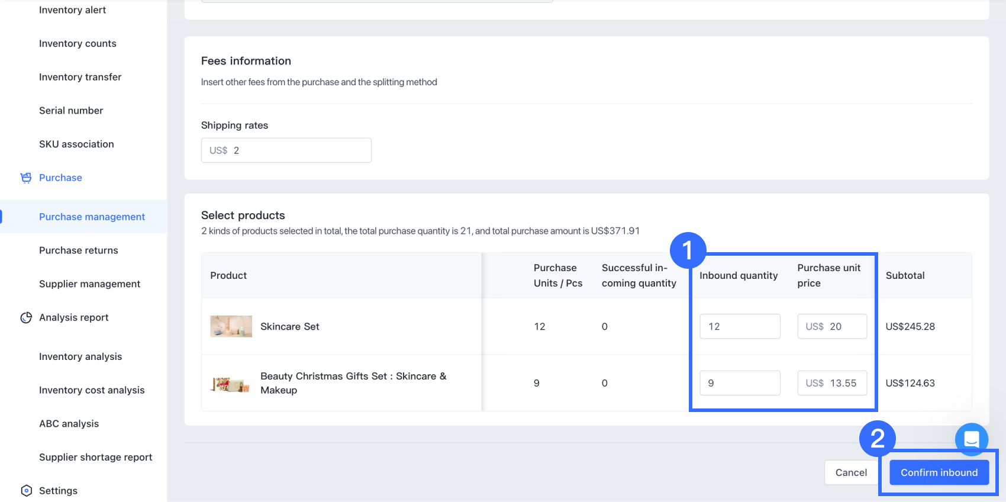
Task: Click the Skincare Set product thumbnail
Action: click(x=231, y=327)
